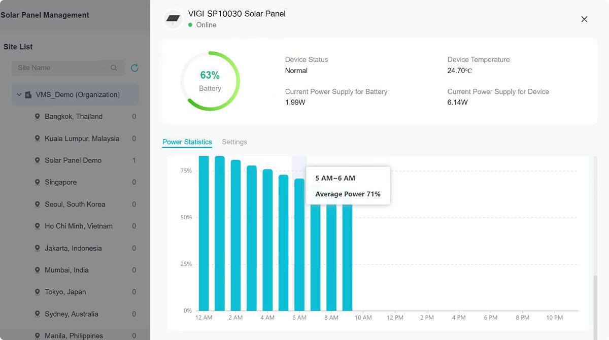
Task: Click the Solar Panel Management heading
Action: click(x=45, y=15)
